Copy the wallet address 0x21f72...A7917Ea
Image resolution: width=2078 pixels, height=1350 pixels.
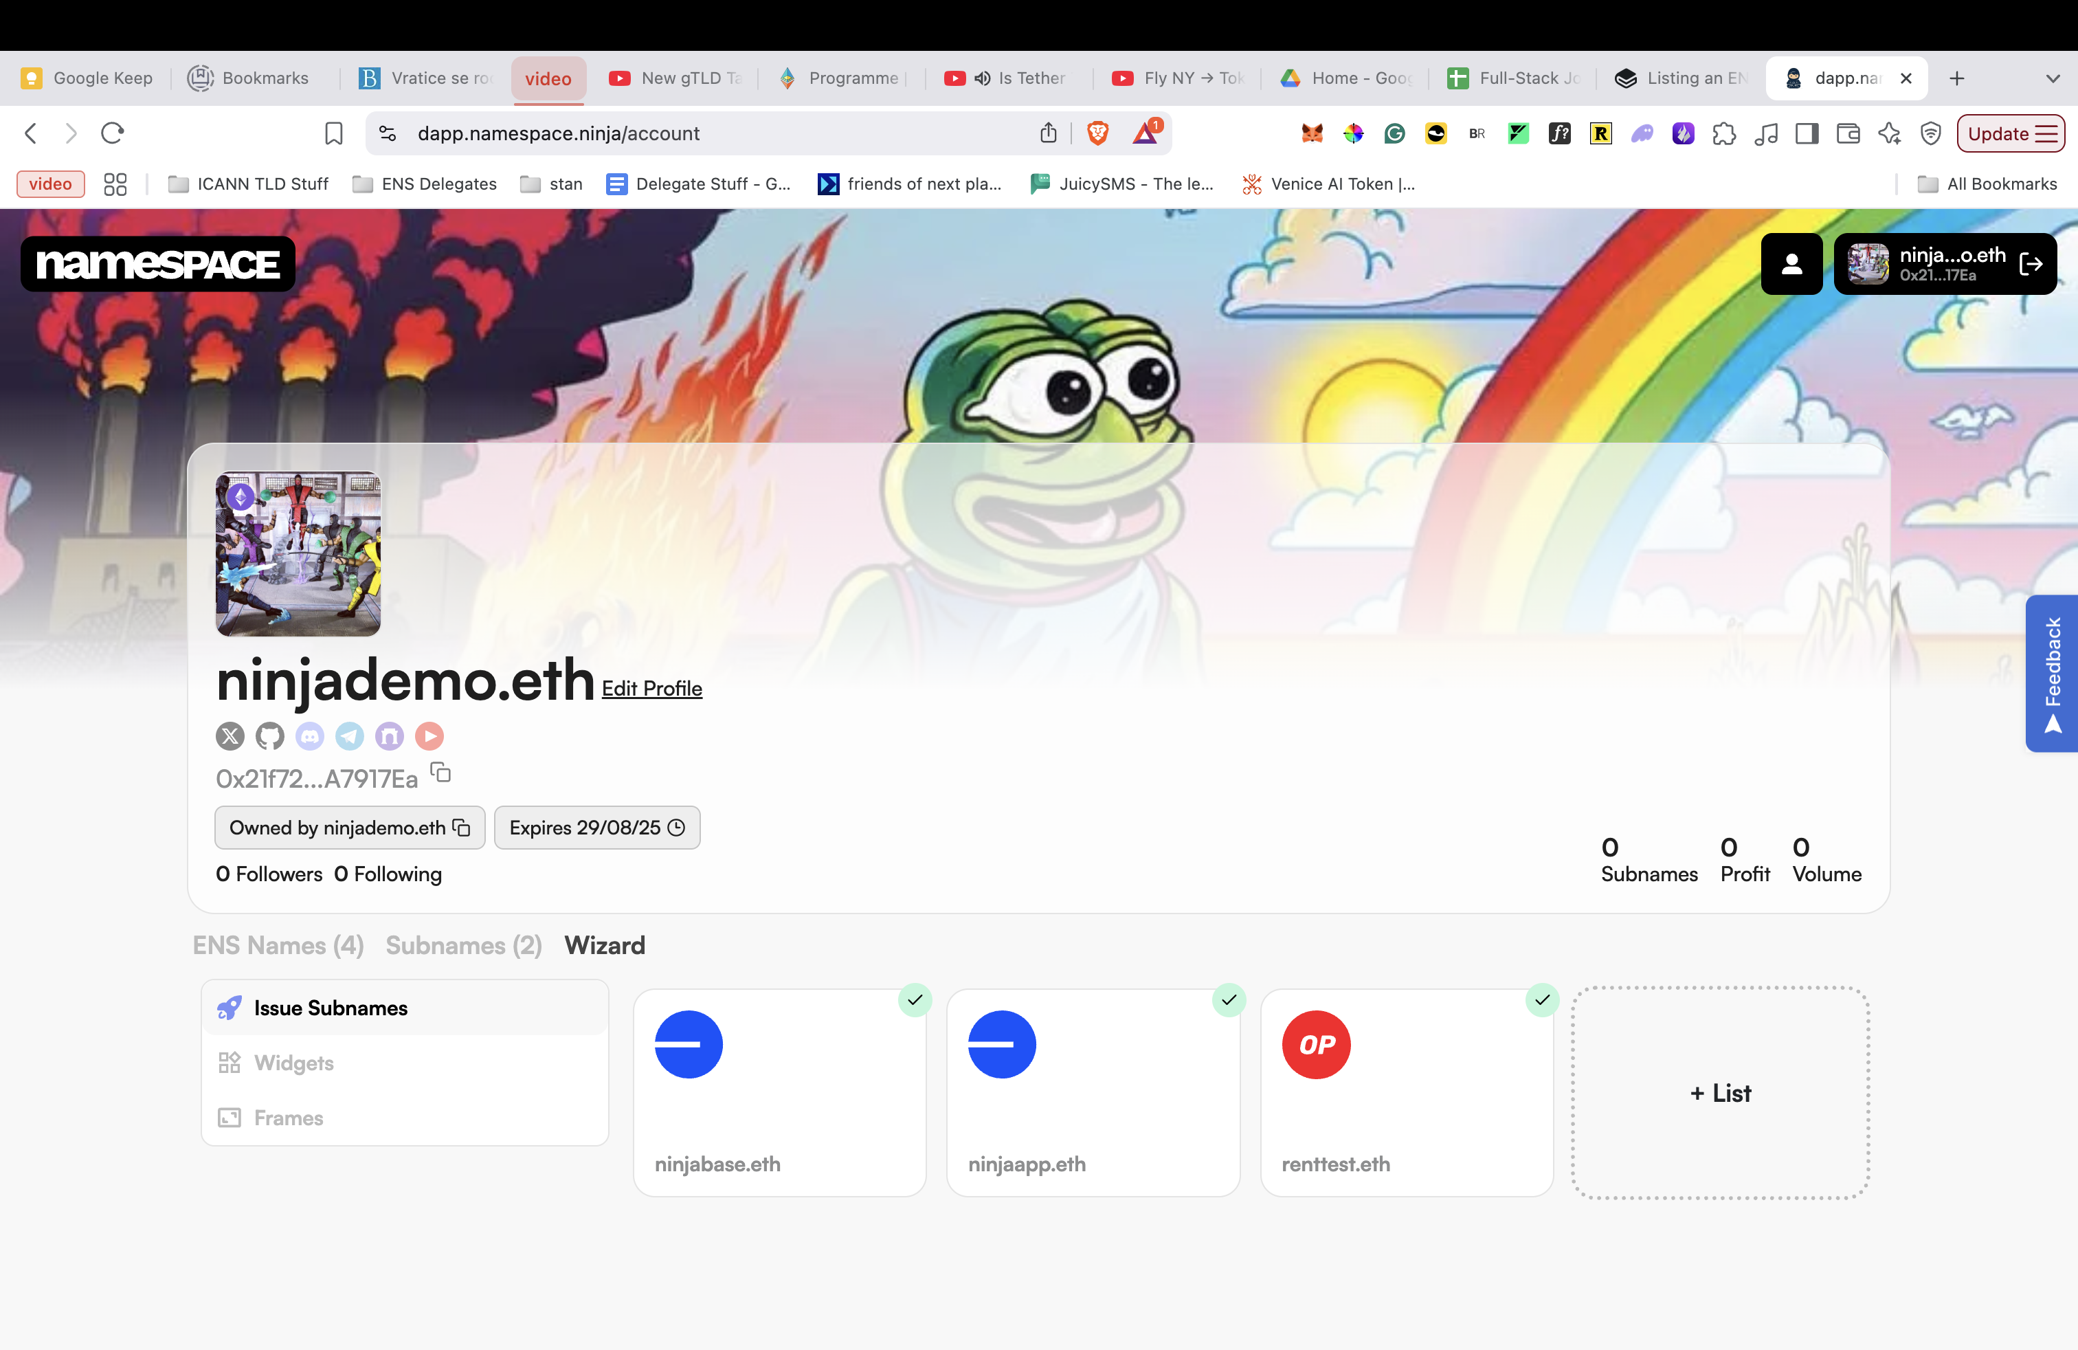[x=441, y=773]
